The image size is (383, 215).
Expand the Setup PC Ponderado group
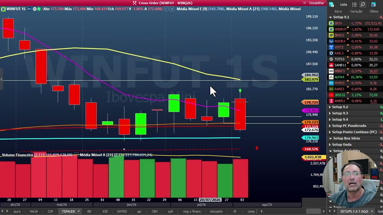pyautogui.click(x=330, y=126)
